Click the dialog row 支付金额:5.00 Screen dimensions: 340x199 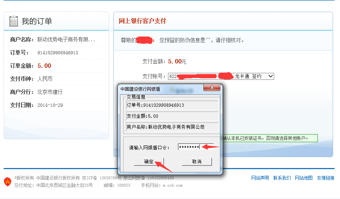click(x=172, y=116)
